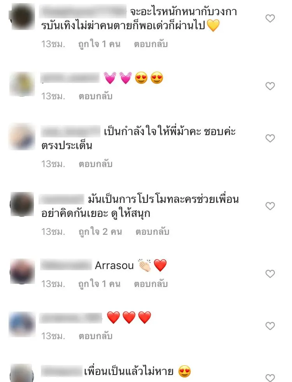Reply to the three red hearts comment
Screen dimensions: 292x382
(95, 336)
